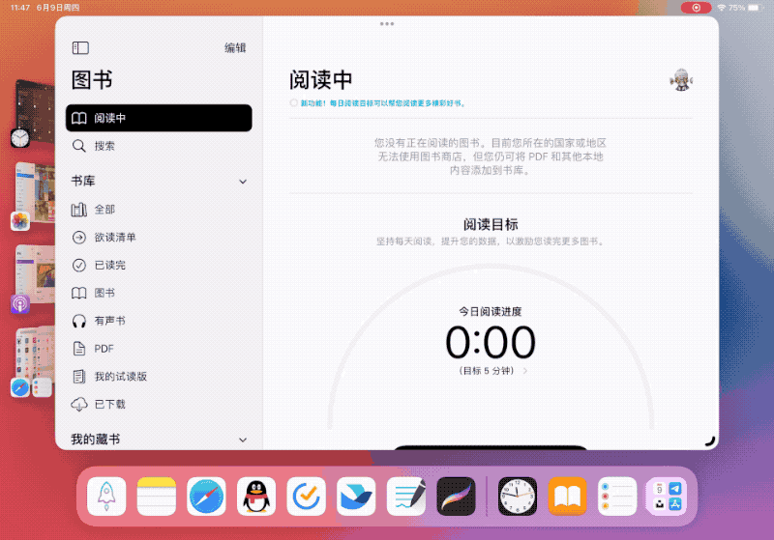774x540 pixels.
Task: Open the 新功能 reading goals link
Action: [x=383, y=103]
